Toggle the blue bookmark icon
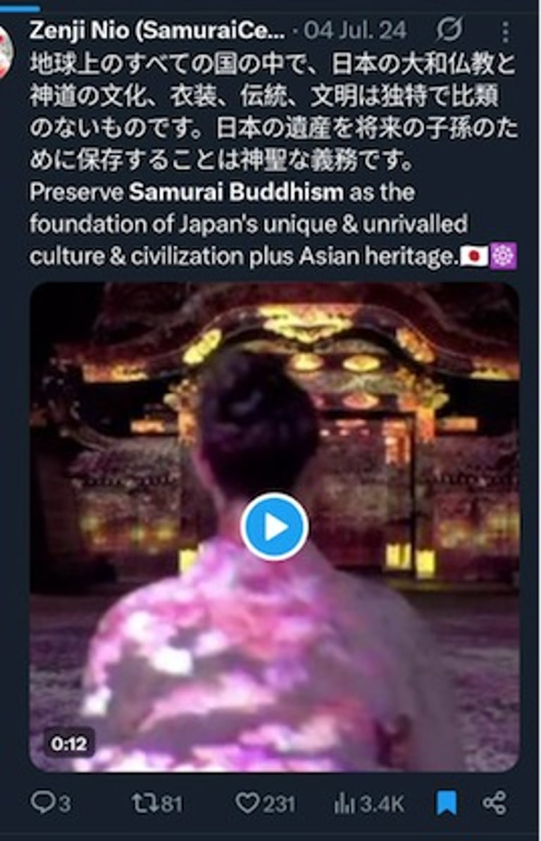This screenshot has height=841, width=541. pyautogui.click(x=447, y=803)
